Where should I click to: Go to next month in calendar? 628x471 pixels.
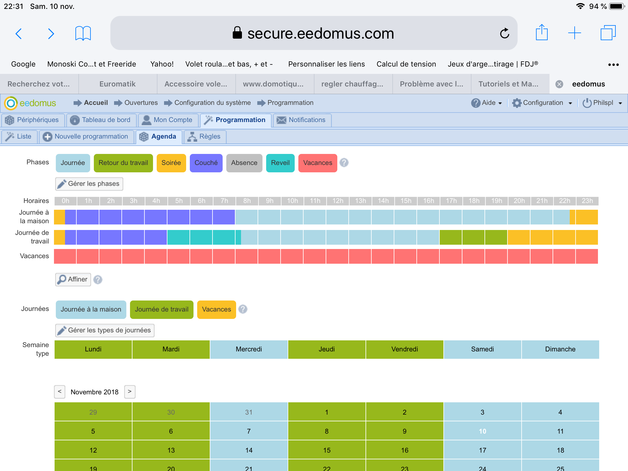(130, 392)
